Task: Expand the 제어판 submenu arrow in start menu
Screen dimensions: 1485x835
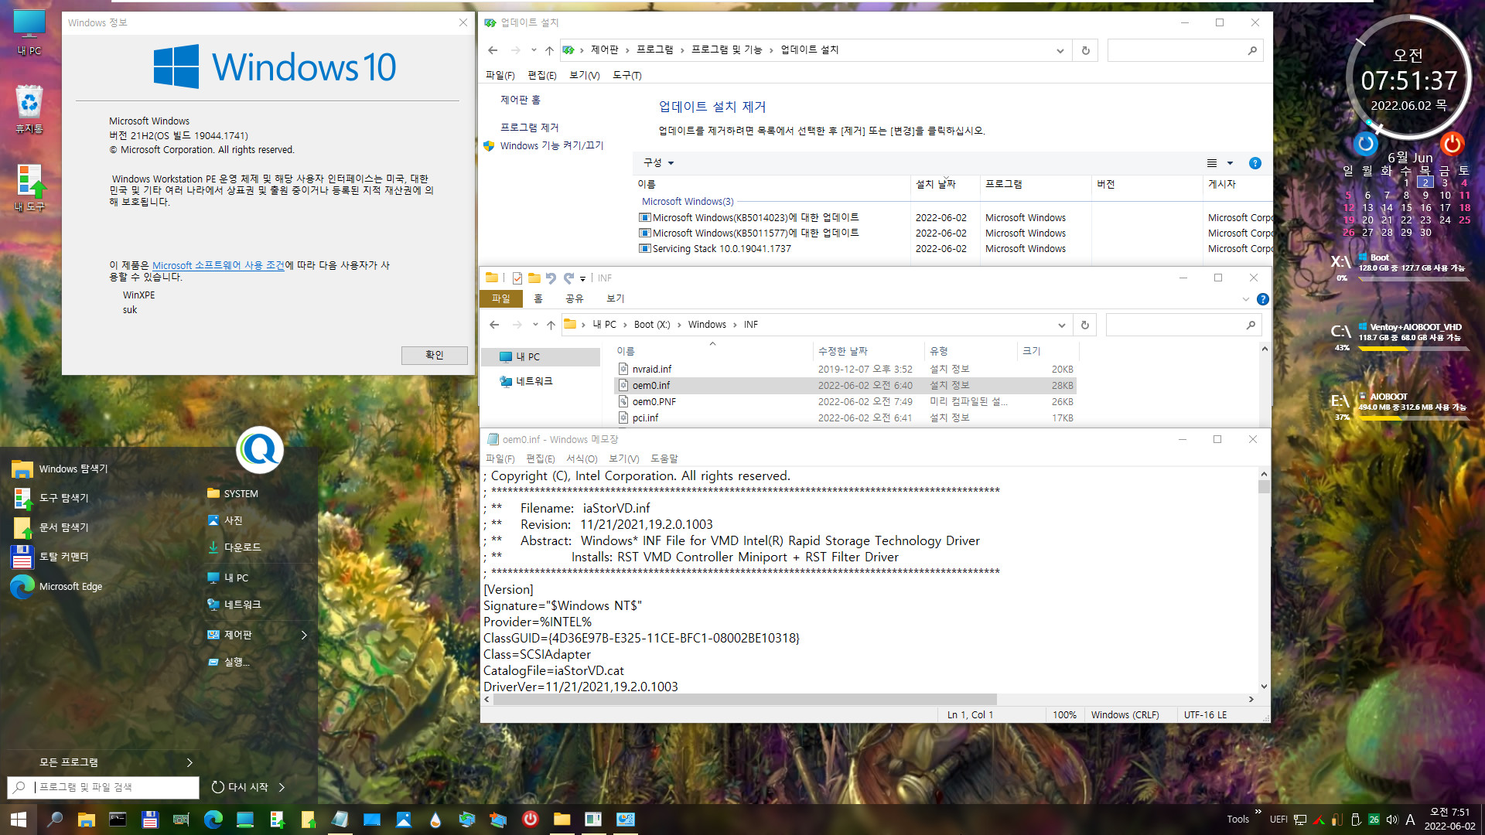Action: (x=304, y=635)
